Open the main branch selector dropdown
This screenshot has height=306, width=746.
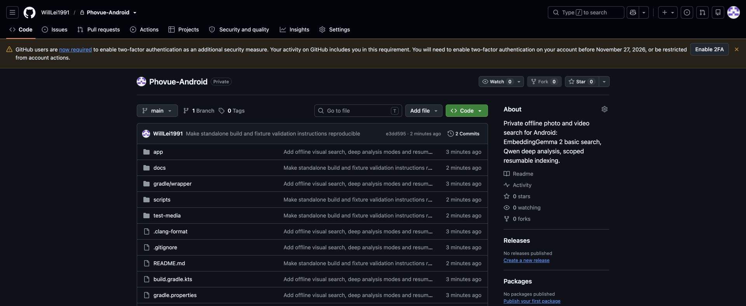click(157, 111)
